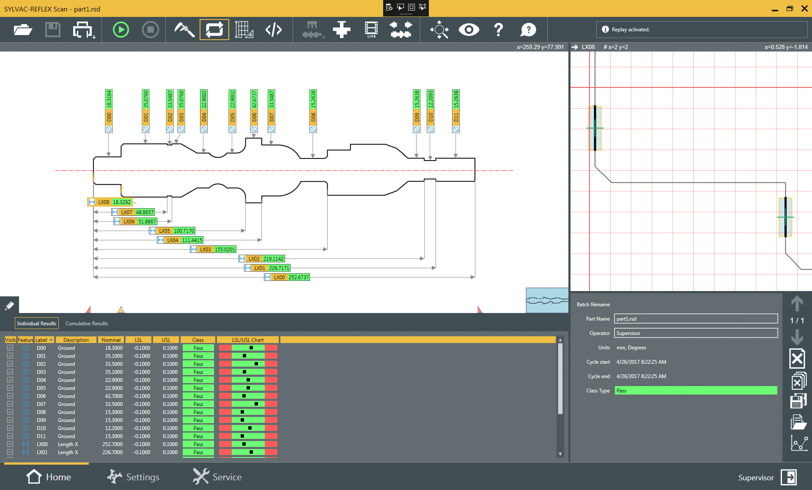Log out with the Supervisor exit icon
Image resolution: width=812 pixels, height=490 pixels.
coord(789,477)
